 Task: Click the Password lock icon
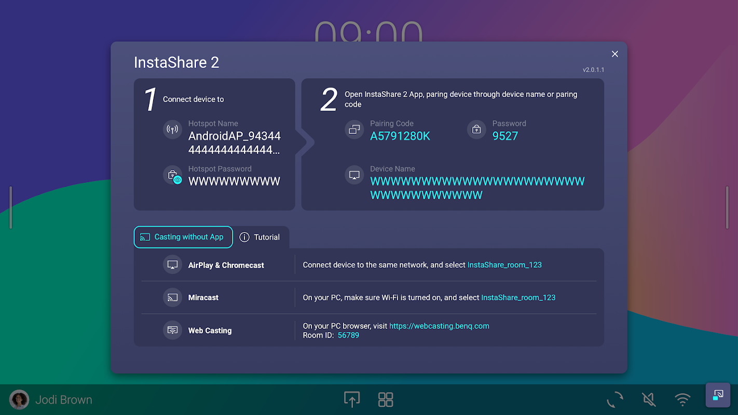pos(476,130)
